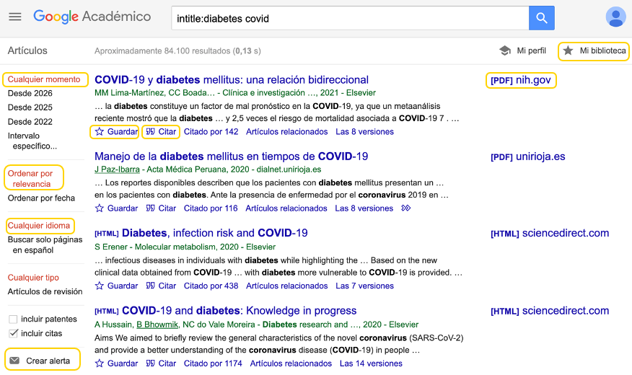Image resolution: width=632 pixels, height=375 pixels.
Task: Click the star icon for Mi biblioteca
Action: 569,51
